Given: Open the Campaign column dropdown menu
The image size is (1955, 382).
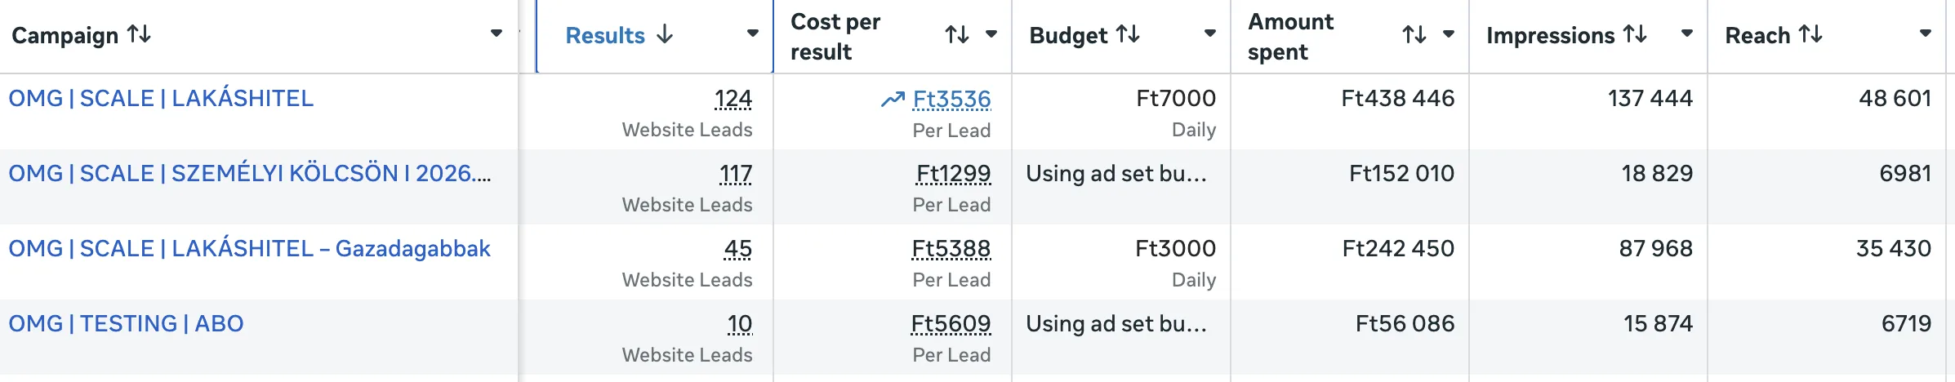Looking at the screenshot, I should (x=496, y=33).
